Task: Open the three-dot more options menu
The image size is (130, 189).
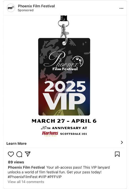Action: click(x=121, y=8)
